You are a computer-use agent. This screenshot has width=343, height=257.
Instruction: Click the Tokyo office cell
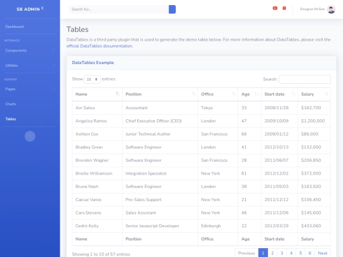(x=218, y=108)
